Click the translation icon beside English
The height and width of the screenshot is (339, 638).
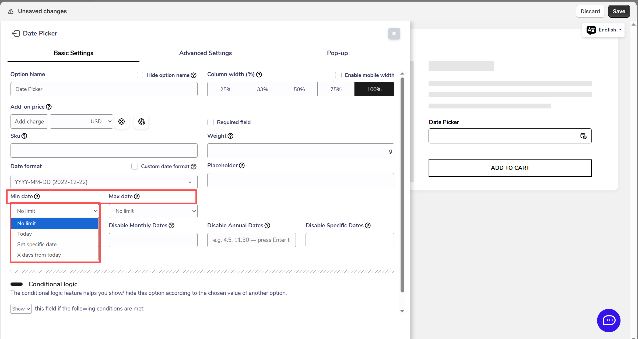tap(591, 30)
